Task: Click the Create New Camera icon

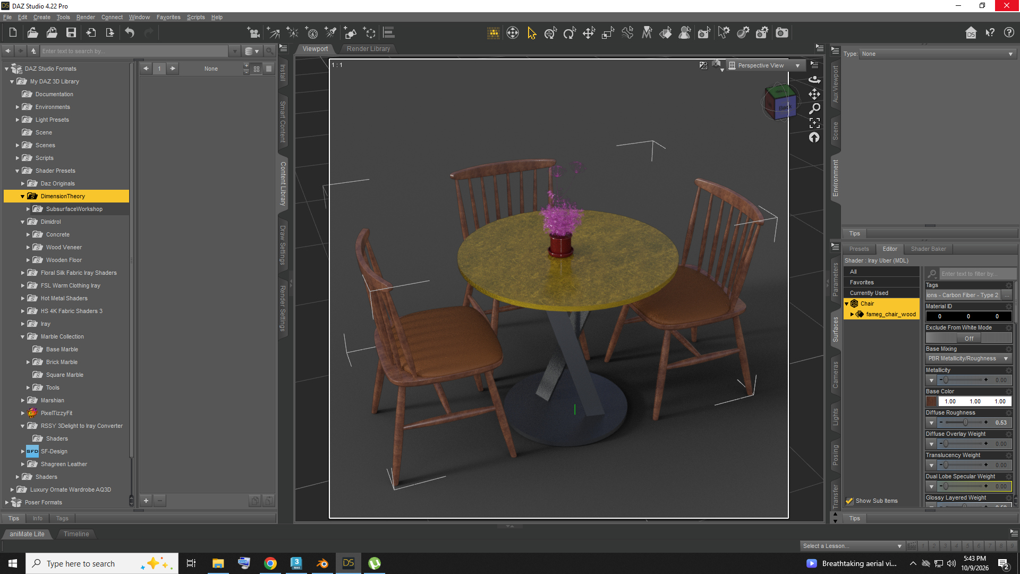Action: pyautogui.click(x=253, y=33)
